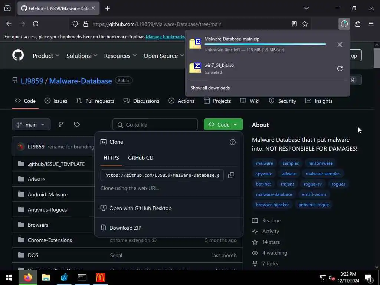Open the Malware-Database repository title link
The height and width of the screenshot is (285, 380).
tap(81, 81)
